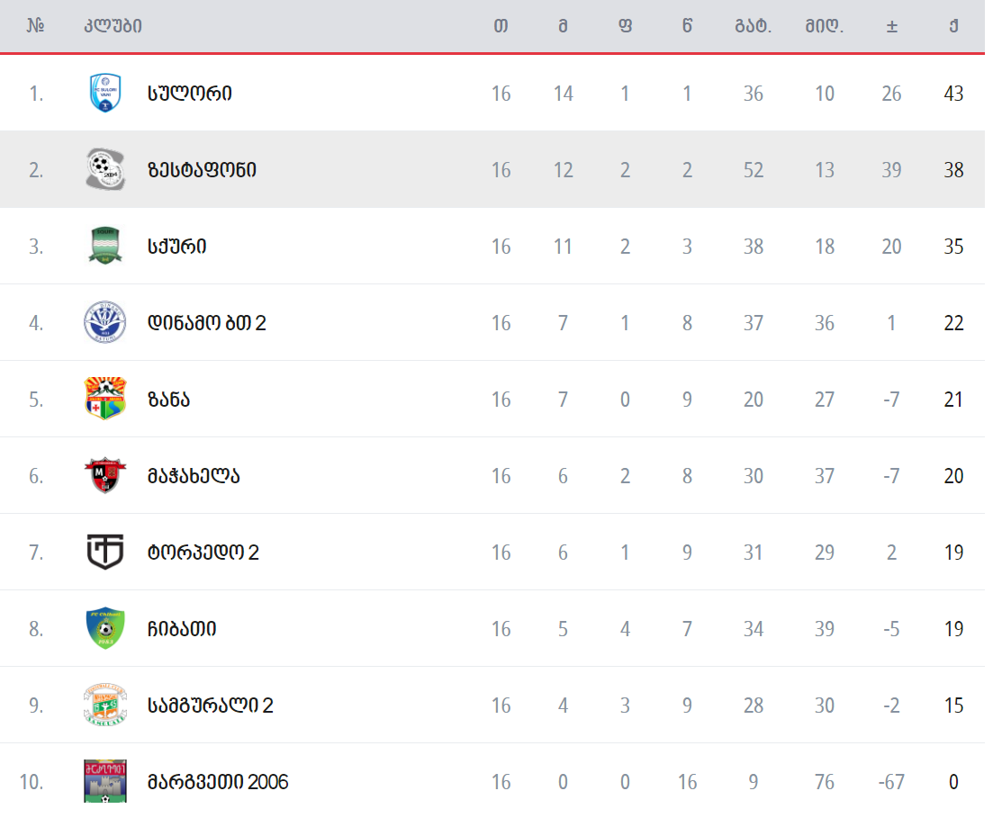Click the ბანა club shield icon
Image resolution: width=993 pixels, height=818 pixels.
(105, 399)
